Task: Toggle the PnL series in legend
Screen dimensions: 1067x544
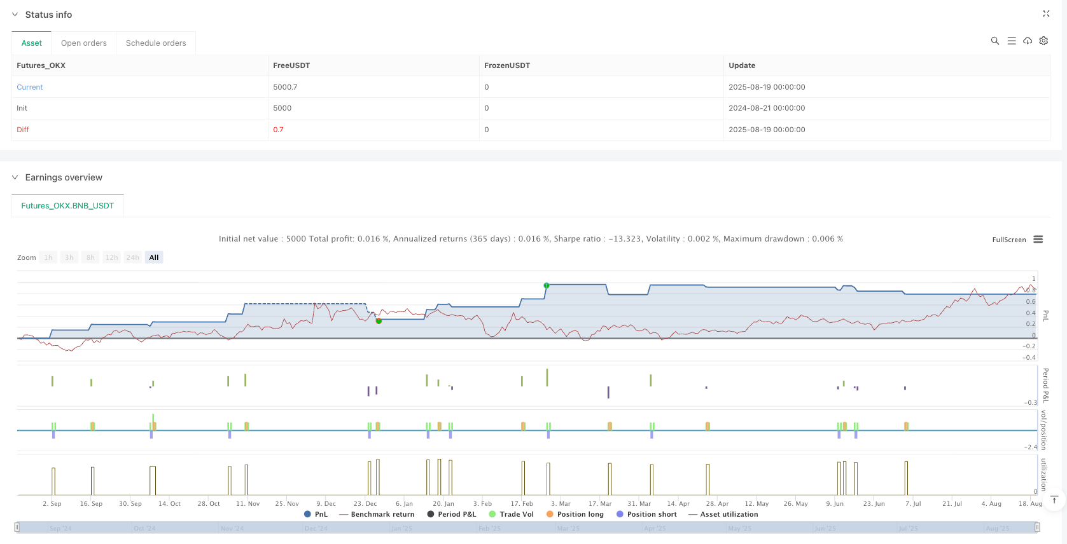Action: [x=316, y=514]
